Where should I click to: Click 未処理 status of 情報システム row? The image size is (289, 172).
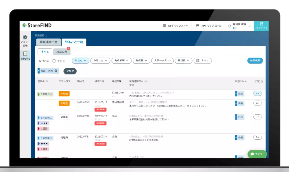coord(64,94)
